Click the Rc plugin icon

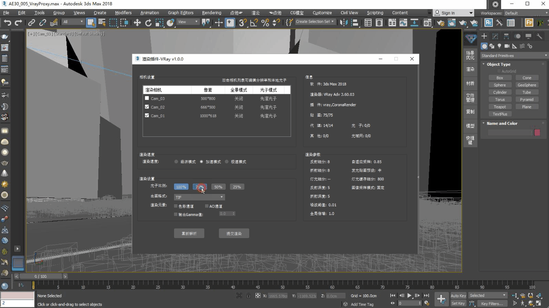coord(489,22)
